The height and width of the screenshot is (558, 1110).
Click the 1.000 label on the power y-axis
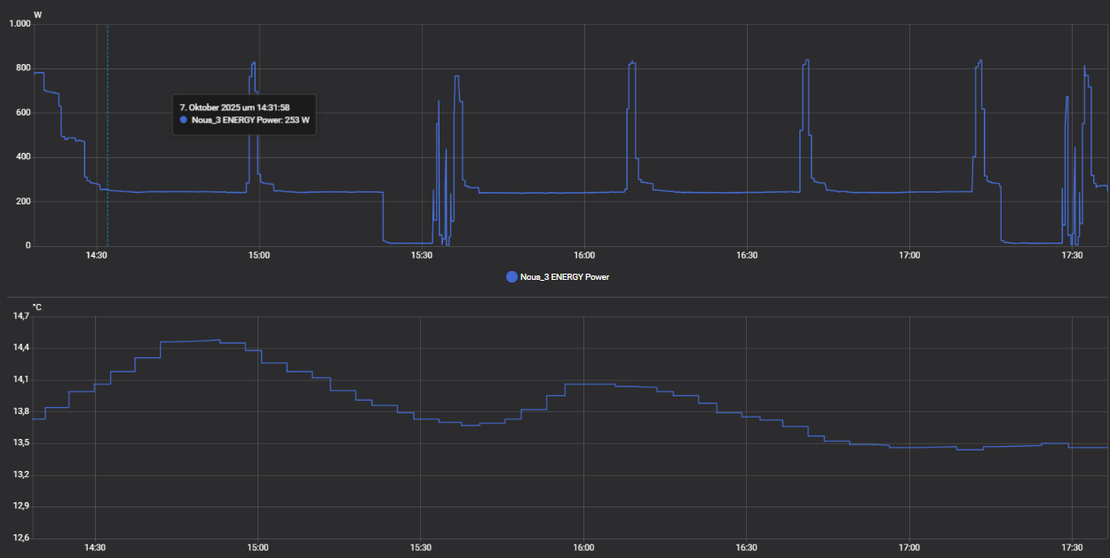click(x=20, y=24)
